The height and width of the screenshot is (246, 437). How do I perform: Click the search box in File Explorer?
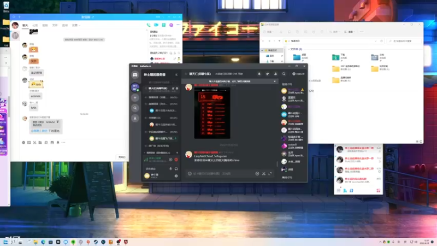point(404,41)
